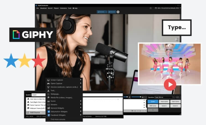The image size is (206, 125).
Task: Open the audio settings icon right of speaker
Action: click(146, 97)
